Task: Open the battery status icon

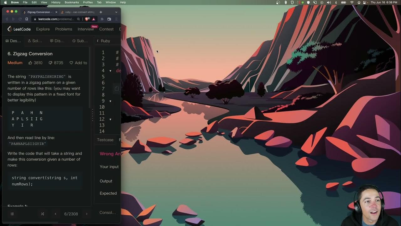Action: point(343,2)
